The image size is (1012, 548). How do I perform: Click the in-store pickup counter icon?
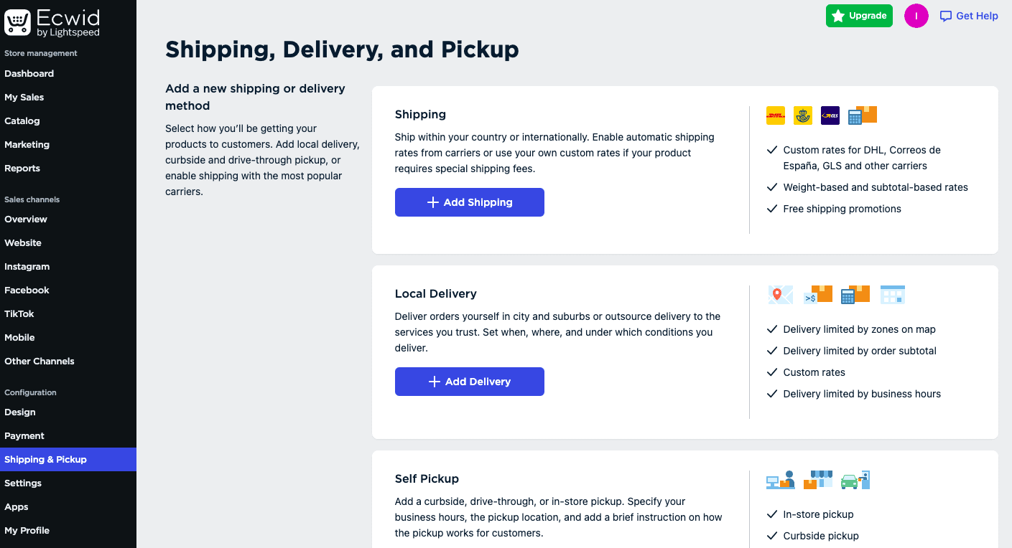click(781, 480)
